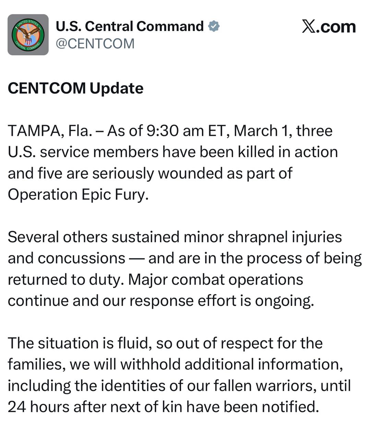Select the "CENTCOM Update" heading
Screen dimensions: 373x439
coord(75,88)
